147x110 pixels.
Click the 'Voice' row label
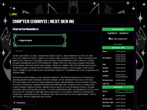click(x=105, y=91)
